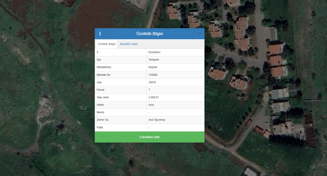
Task: Click the Favorilere ekle button
Action: click(x=149, y=137)
